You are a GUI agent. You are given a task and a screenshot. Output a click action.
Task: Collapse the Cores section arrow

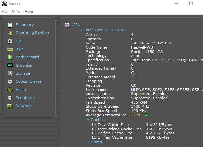coord(88,142)
